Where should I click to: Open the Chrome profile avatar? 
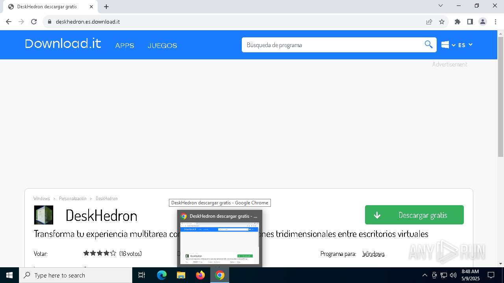(x=483, y=22)
